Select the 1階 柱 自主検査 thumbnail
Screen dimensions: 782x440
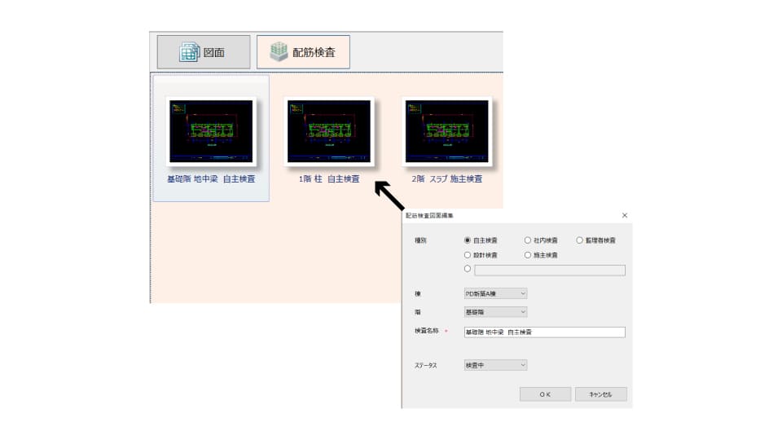coord(329,131)
